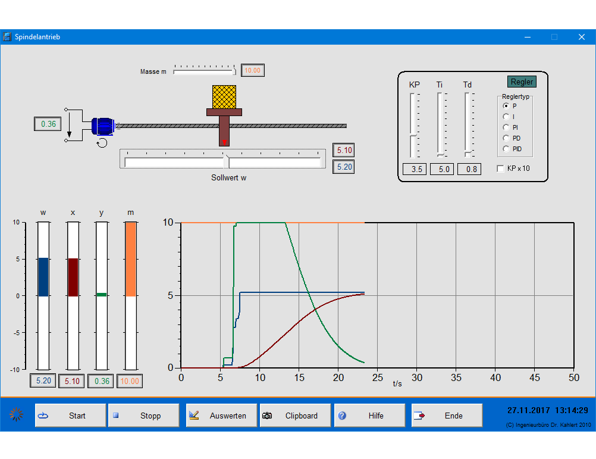Click the Sollwert w slider track
596x459 pixels.
click(222, 161)
